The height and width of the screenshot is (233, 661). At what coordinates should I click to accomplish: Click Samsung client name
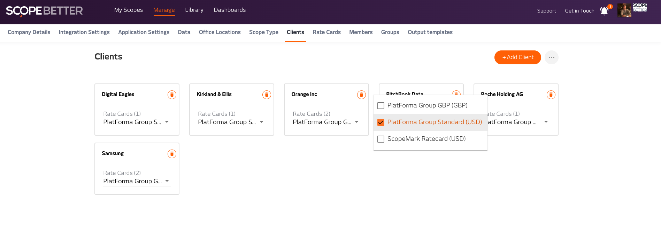(x=113, y=153)
